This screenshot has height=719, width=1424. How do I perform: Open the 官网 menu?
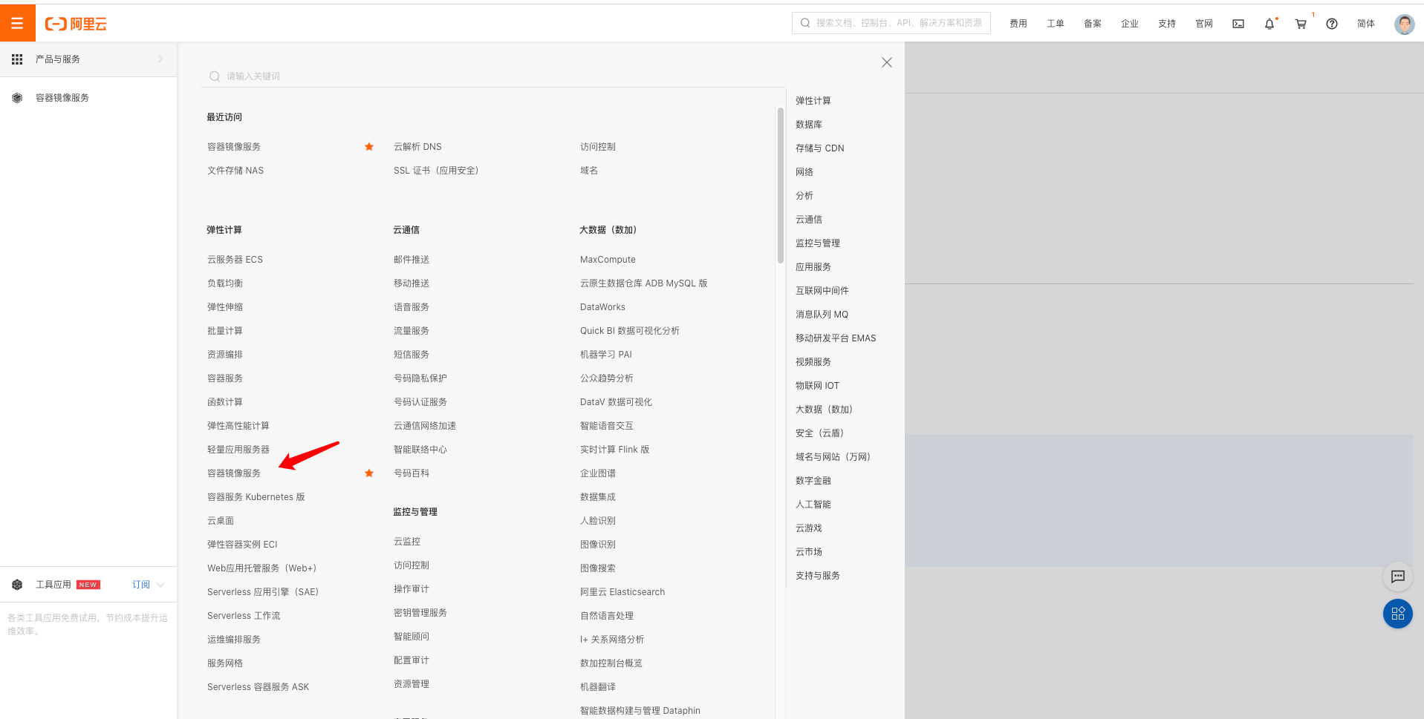pyautogui.click(x=1204, y=24)
